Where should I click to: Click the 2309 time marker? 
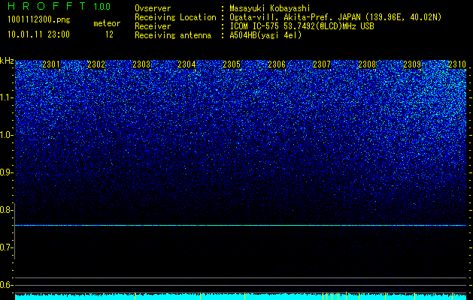412,64
